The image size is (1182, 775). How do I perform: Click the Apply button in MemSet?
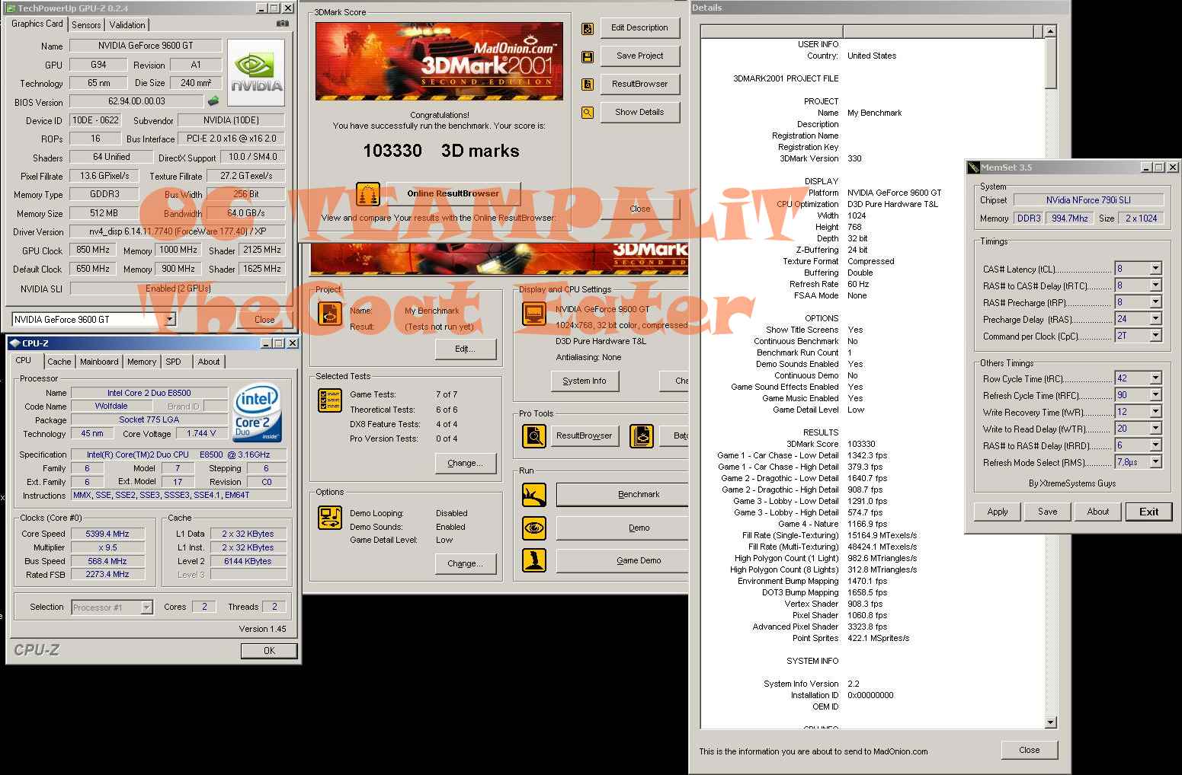998,512
